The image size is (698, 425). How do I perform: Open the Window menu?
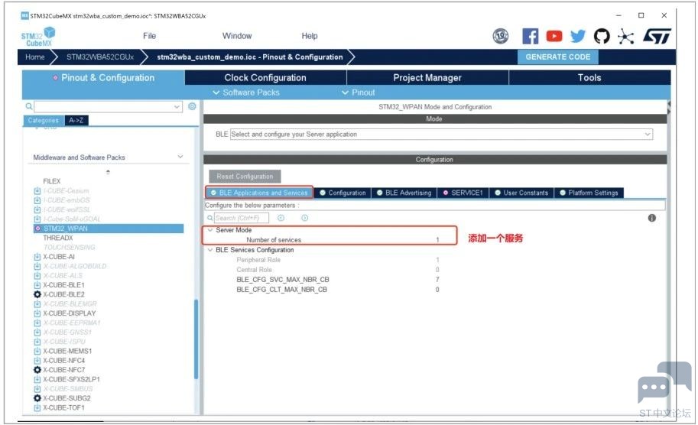(x=237, y=36)
